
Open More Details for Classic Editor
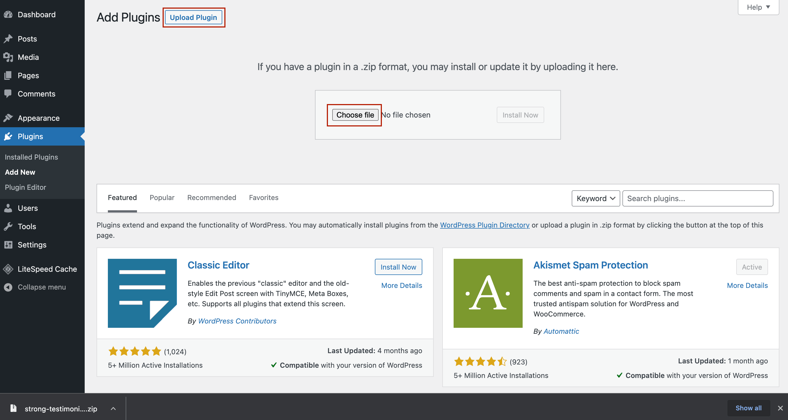pos(402,285)
